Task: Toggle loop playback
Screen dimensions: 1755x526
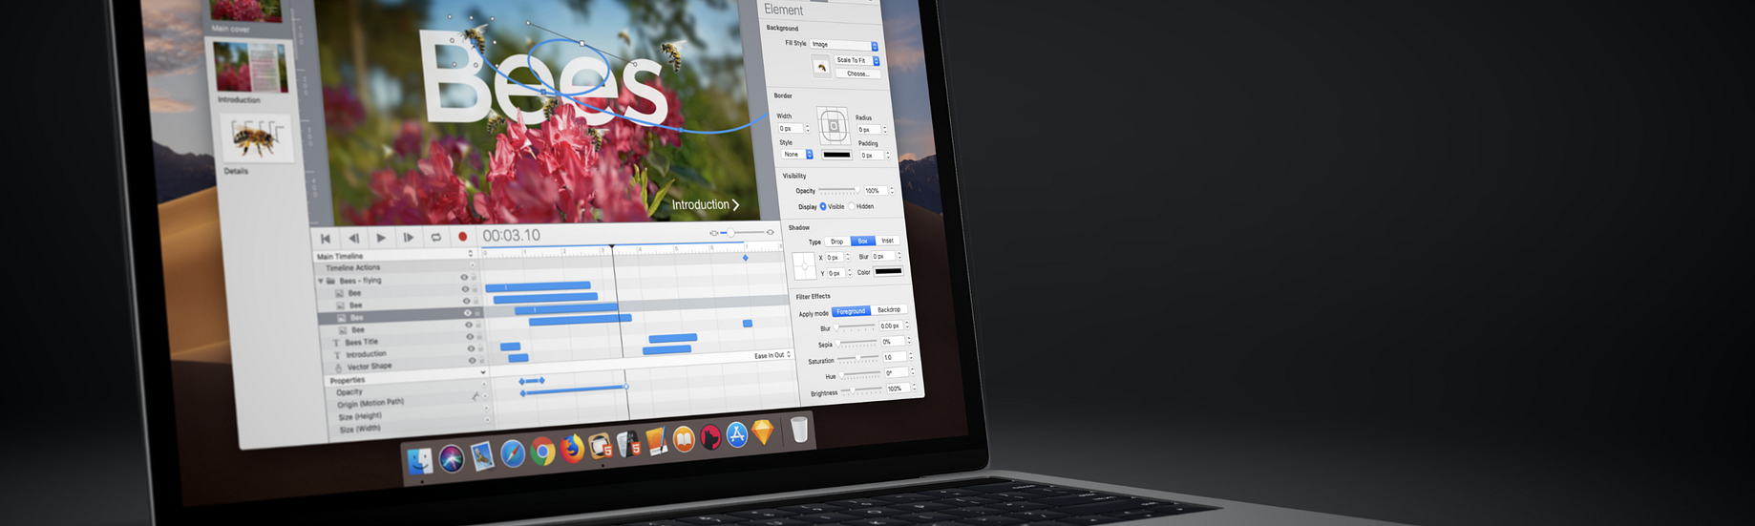Action: pos(436,238)
